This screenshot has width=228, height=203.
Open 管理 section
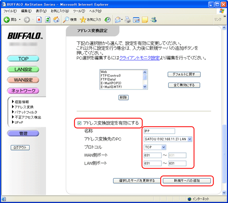(x=23, y=133)
